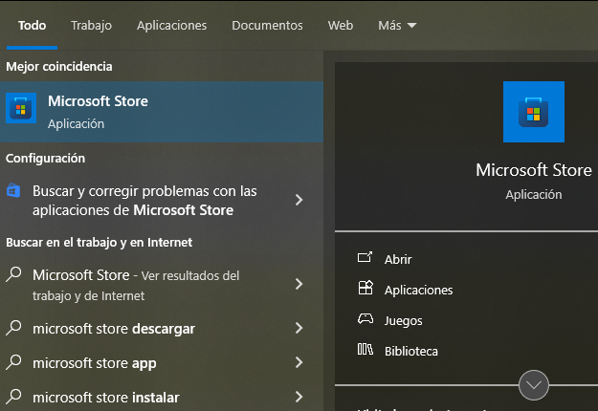Select the 'microsoft store descargar' suggestion

click(162, 329)
